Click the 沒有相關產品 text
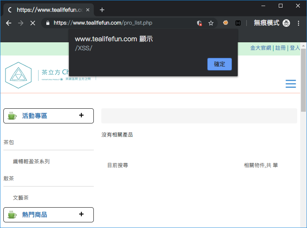Viewport: 307px width, 228px height. pyautogui.click(x=117, y=135)
